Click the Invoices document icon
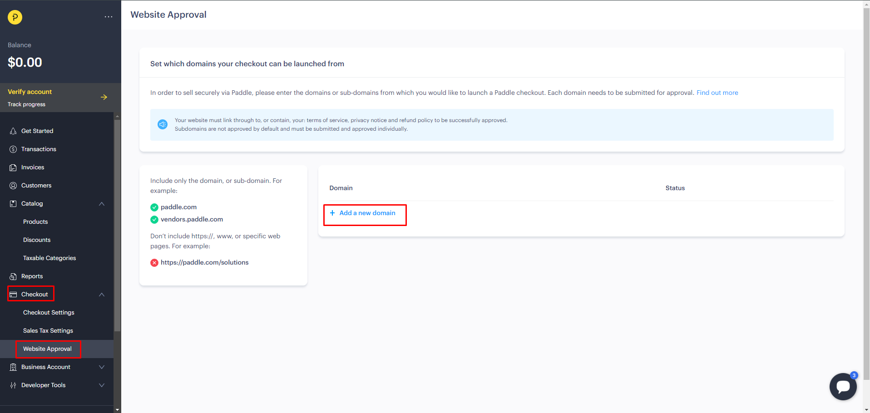 (13, 167)
